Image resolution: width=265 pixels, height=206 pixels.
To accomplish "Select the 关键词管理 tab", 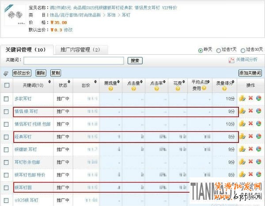I will point(26,49).
